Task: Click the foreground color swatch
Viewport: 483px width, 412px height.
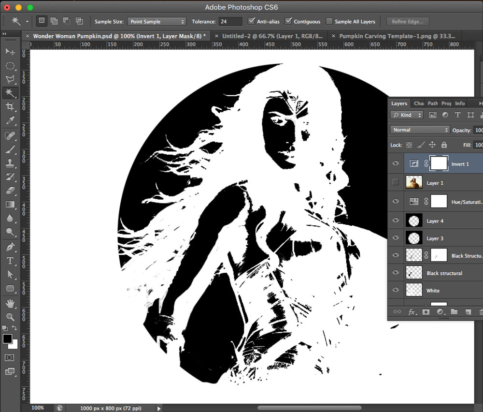Action: [7, 338]
